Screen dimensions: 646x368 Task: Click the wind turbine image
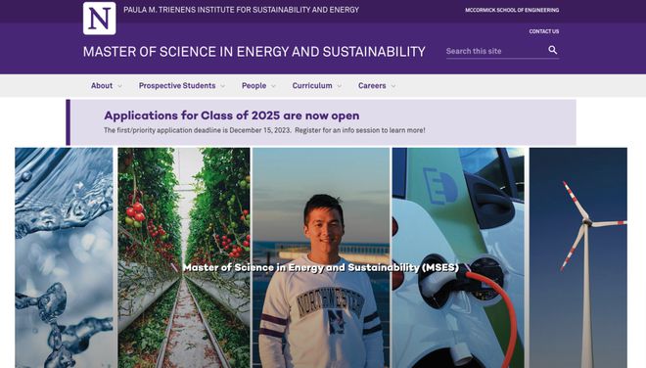tap(578, 257)
